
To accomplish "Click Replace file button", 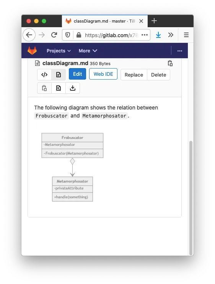I will (134, 75).
